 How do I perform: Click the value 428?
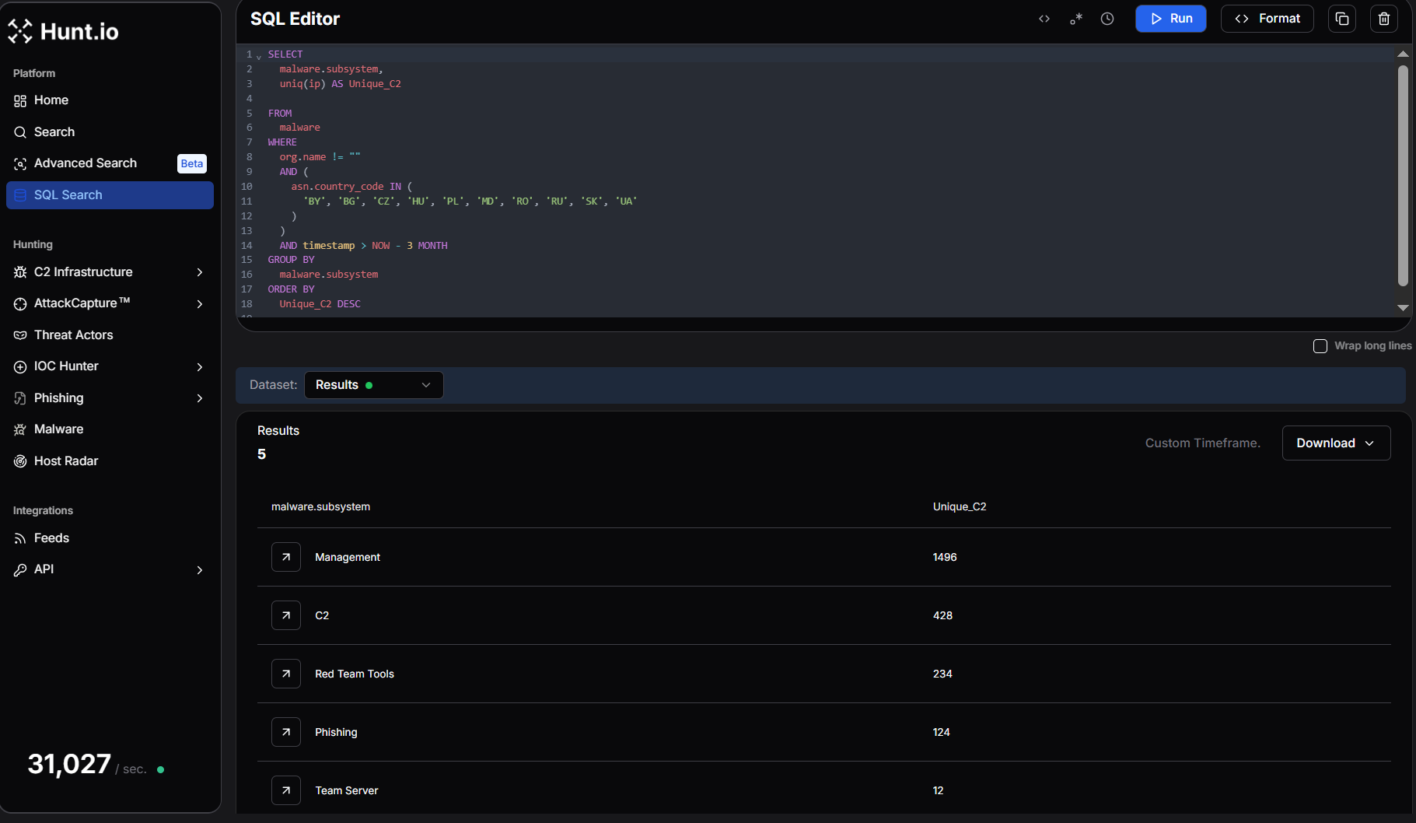[942, 615]
